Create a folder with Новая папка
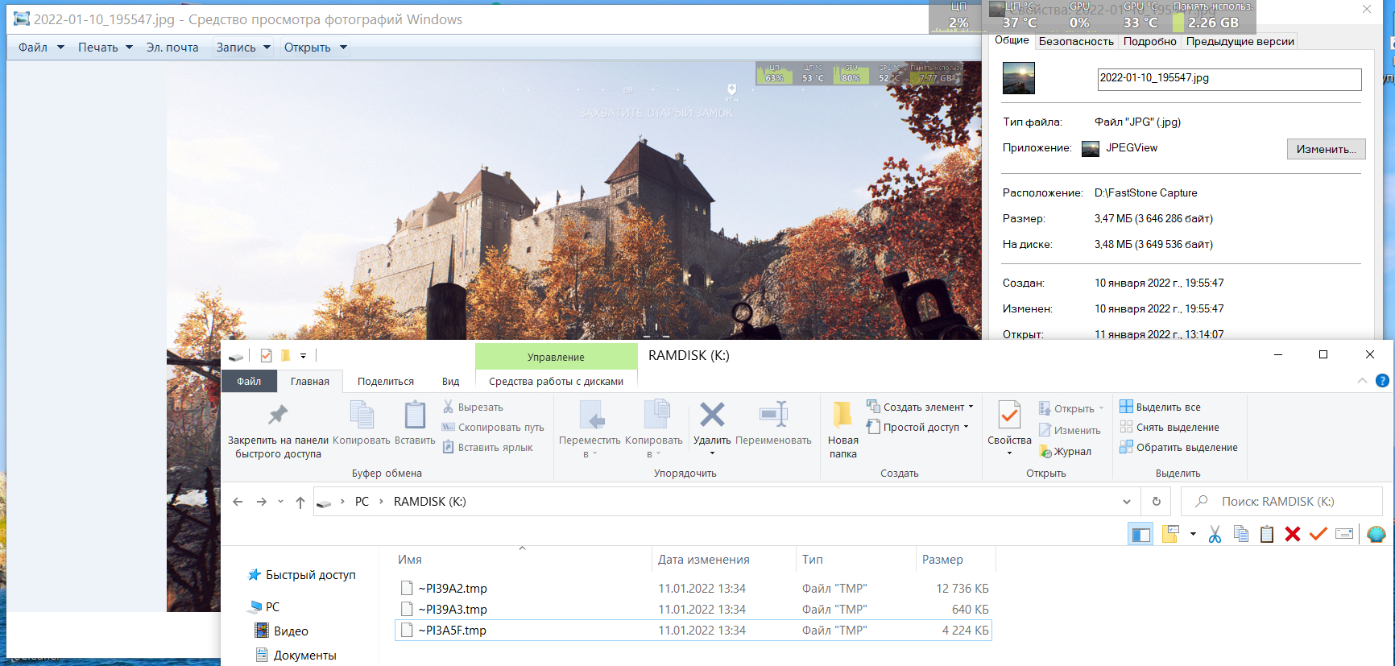 pos(843,431)
